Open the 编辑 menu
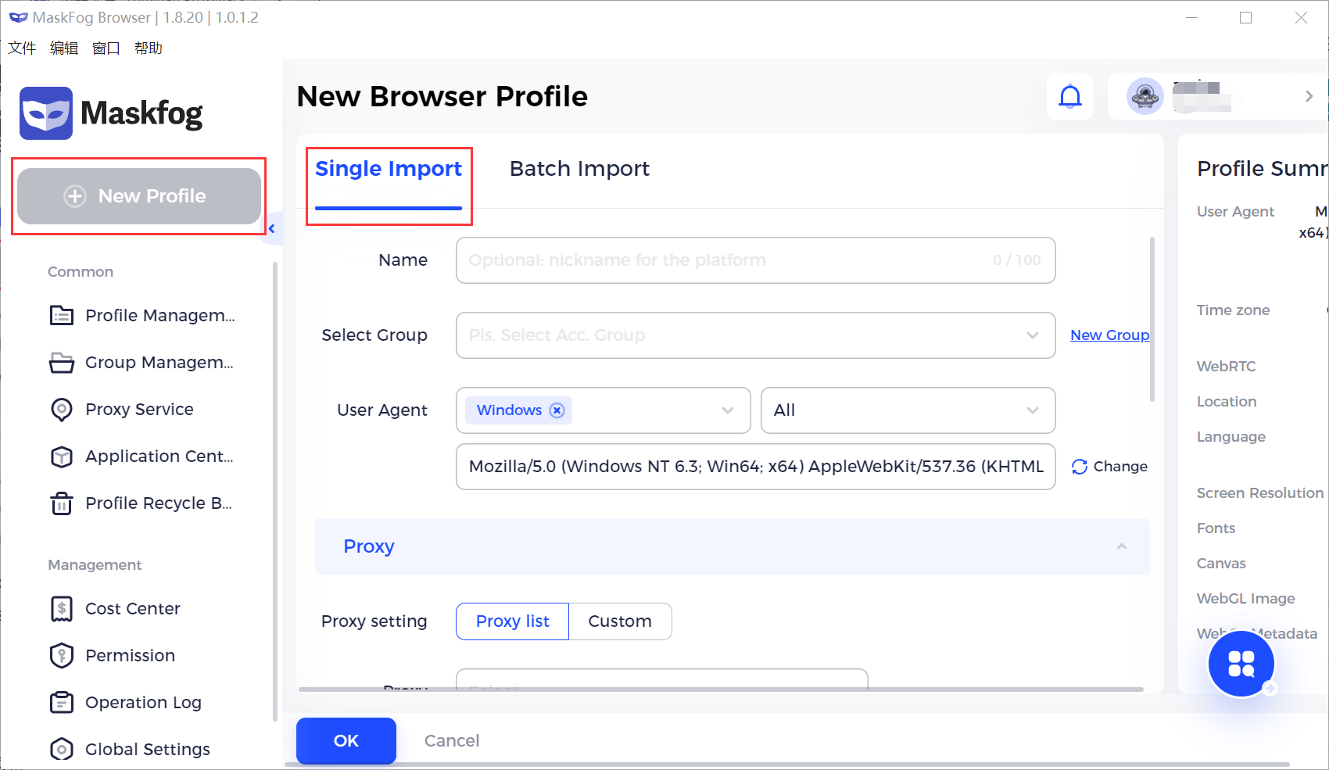Viewport: 1329px width, 770px height. pyautogui.click(x=64, y=48)
